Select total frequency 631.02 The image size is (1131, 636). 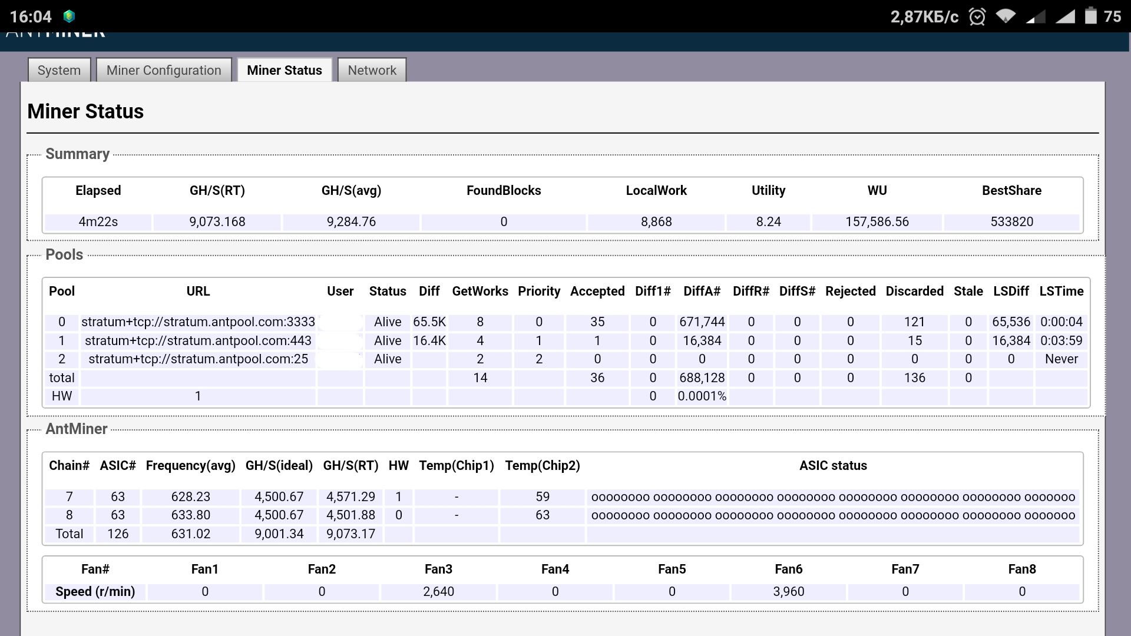[191, 534]
